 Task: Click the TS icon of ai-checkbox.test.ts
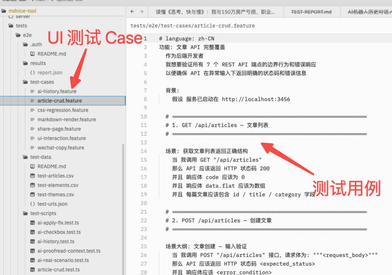click(33, 232)
